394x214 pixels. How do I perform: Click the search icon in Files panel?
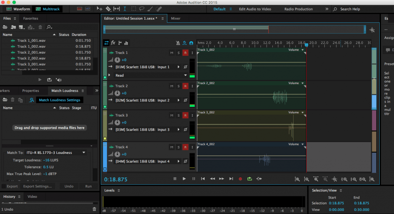pos(49,27)
